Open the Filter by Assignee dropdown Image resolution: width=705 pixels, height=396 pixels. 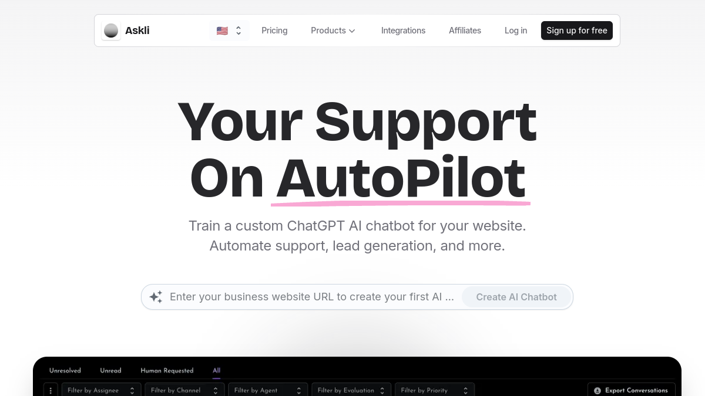[101, 390]
